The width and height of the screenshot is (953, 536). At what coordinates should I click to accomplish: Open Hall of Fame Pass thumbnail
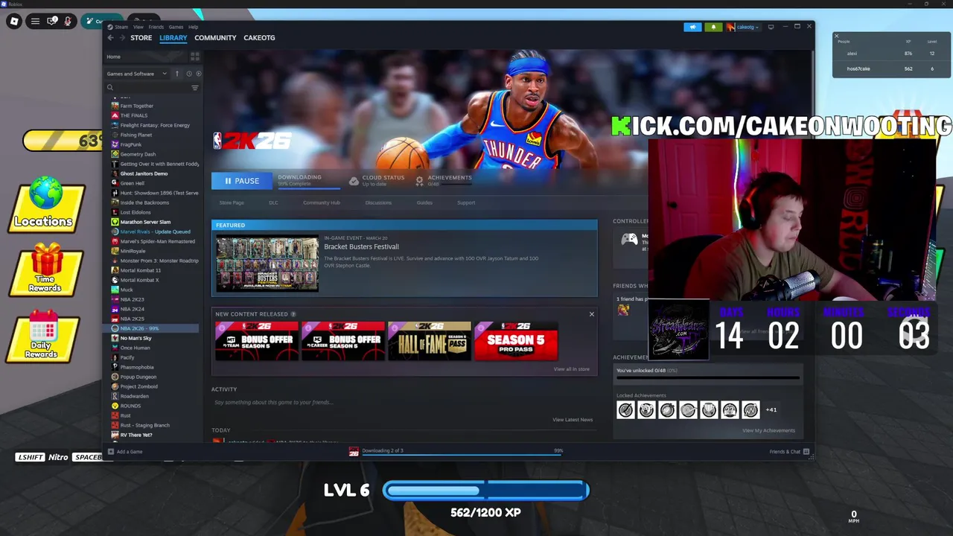pos(430,340)
